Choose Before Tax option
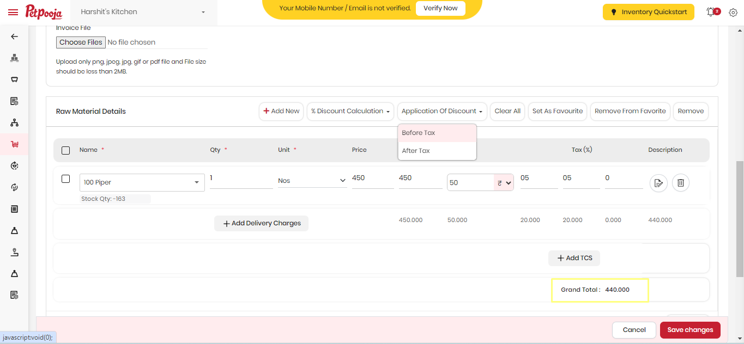This screenshot has width=744, height=344. coord(437,133)
